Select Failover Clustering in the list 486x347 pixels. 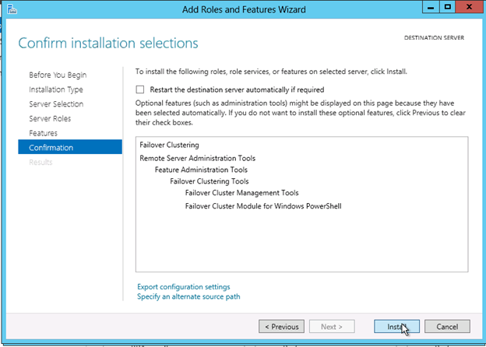169,145
